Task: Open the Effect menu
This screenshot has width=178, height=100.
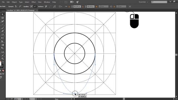Action: 34,2
